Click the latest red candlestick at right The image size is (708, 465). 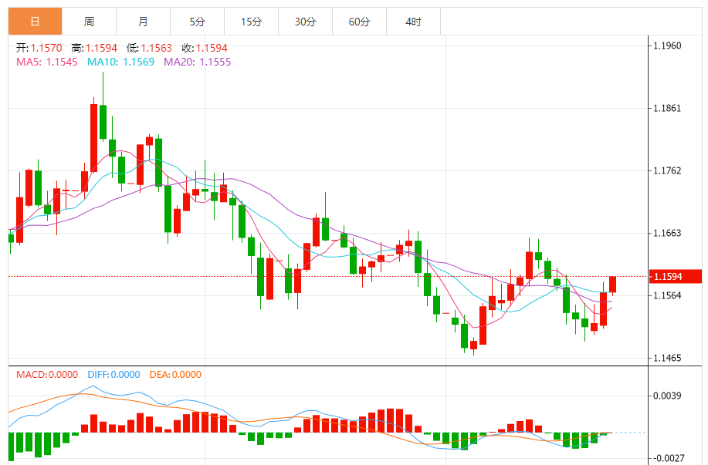(x=613, y=284)
